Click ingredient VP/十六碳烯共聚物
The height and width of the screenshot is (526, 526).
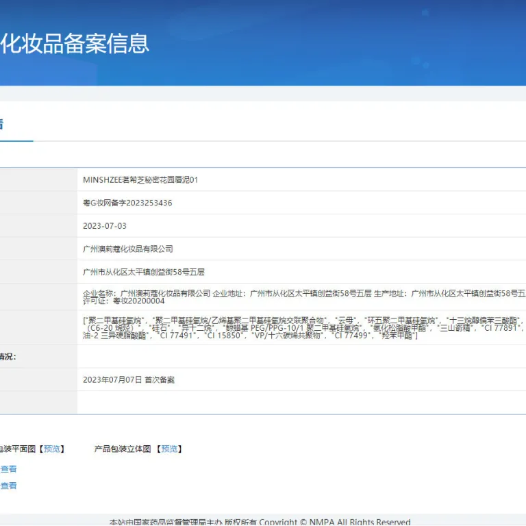pos(287,336)
